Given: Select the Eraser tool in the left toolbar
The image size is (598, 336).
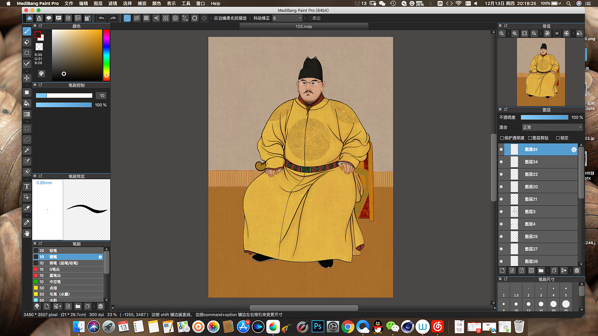Looking at the screenshot, I should [27, 42].
